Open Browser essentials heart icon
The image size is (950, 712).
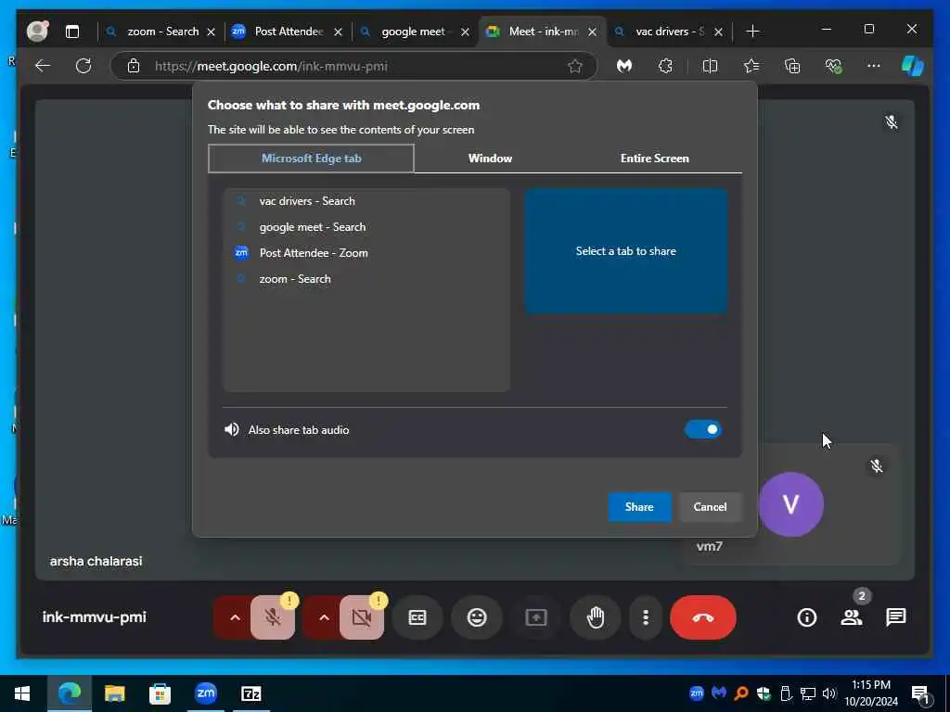coord(834,66)
